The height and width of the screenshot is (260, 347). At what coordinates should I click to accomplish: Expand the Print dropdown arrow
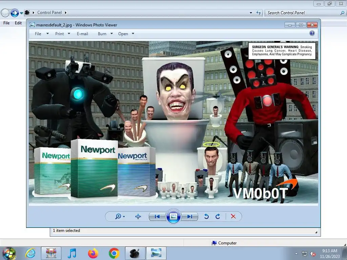[69, 34]
